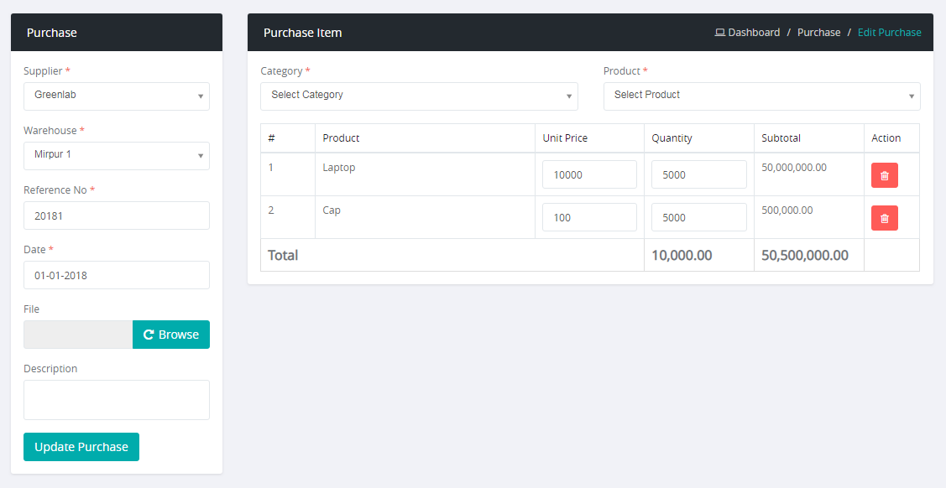Go to Dashboard via breadcrumb
The height and width of the screenshot is (488, 946).
[x=753, y=33]
